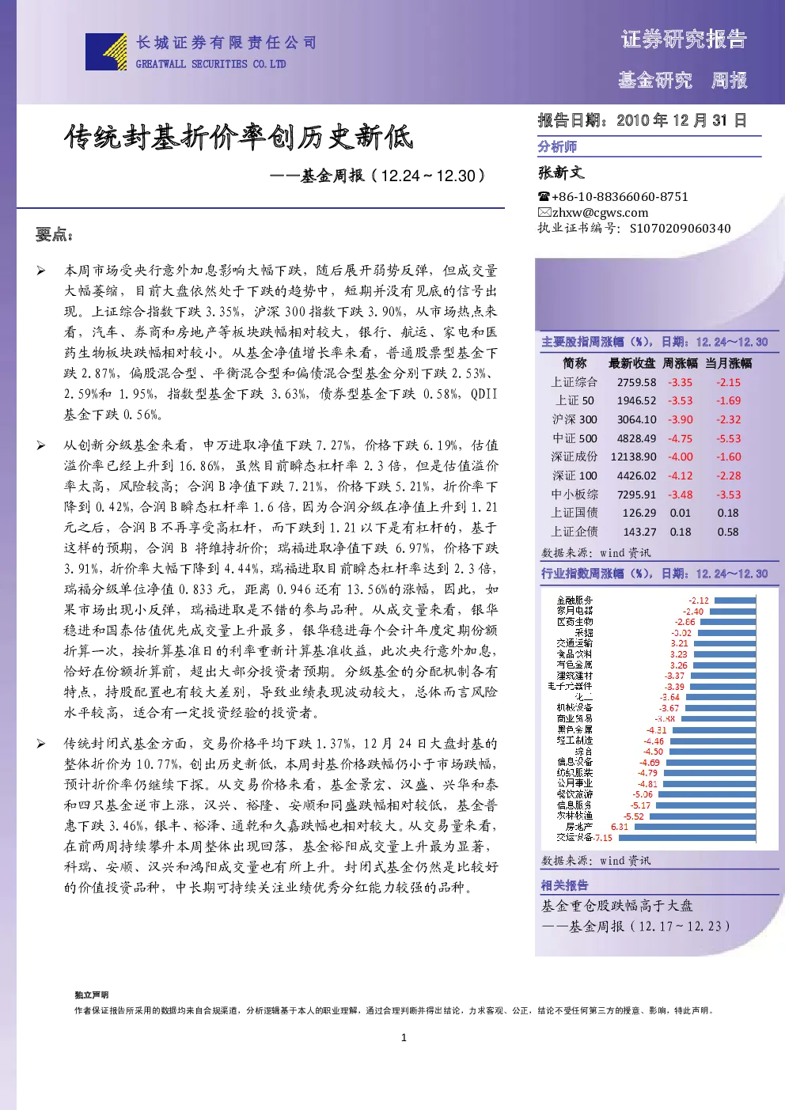Viewport: 785px width, 1110px height.
Task: Select the 深证成份 closing value 12138.90
Action: (x=633, y=457)
